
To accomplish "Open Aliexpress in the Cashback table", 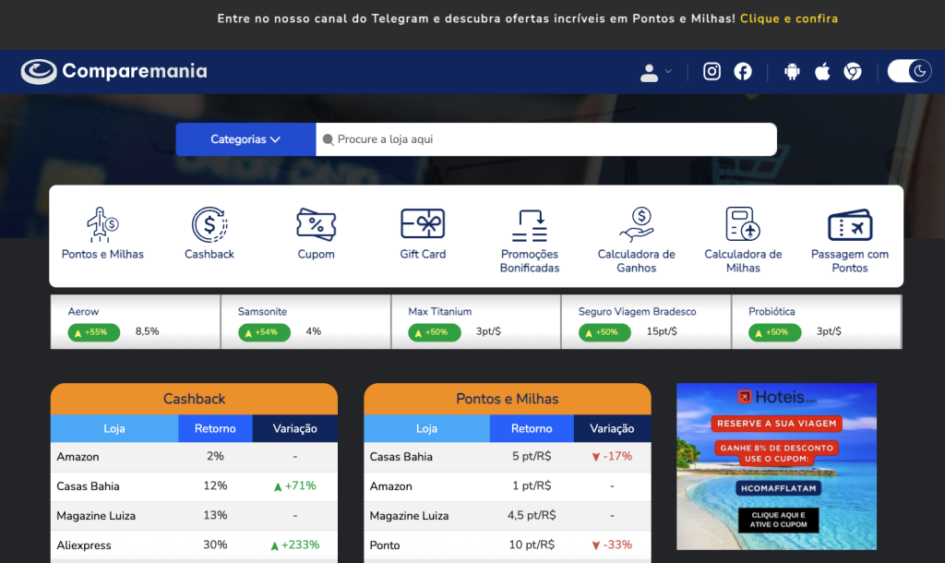I will click(84, 545).
